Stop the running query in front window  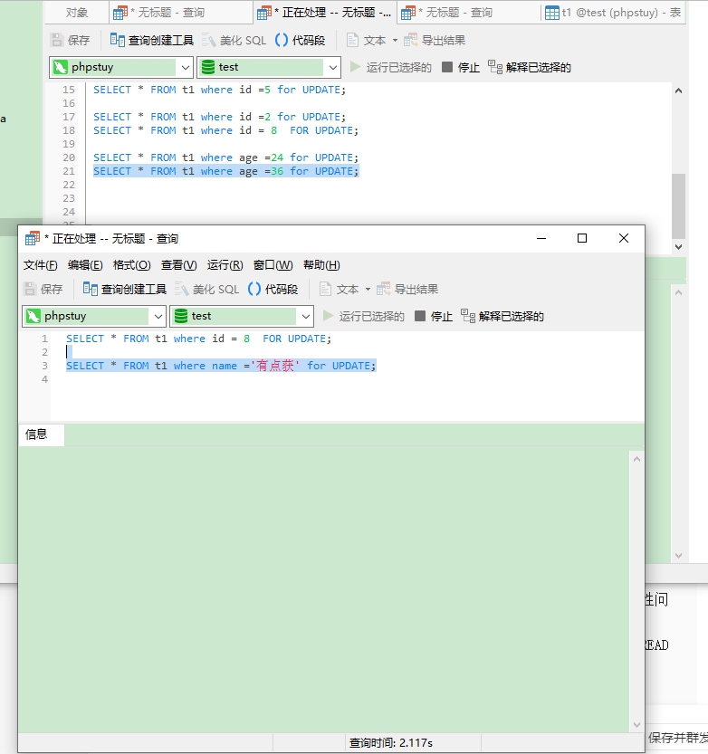click(434, 316)
